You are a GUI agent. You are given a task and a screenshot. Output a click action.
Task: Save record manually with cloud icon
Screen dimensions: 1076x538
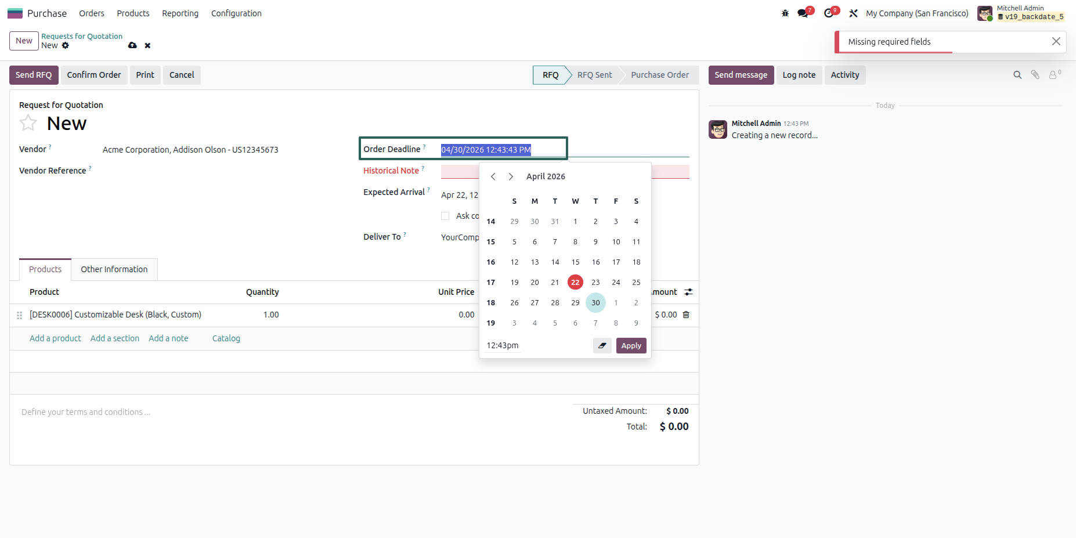point(133,45)
